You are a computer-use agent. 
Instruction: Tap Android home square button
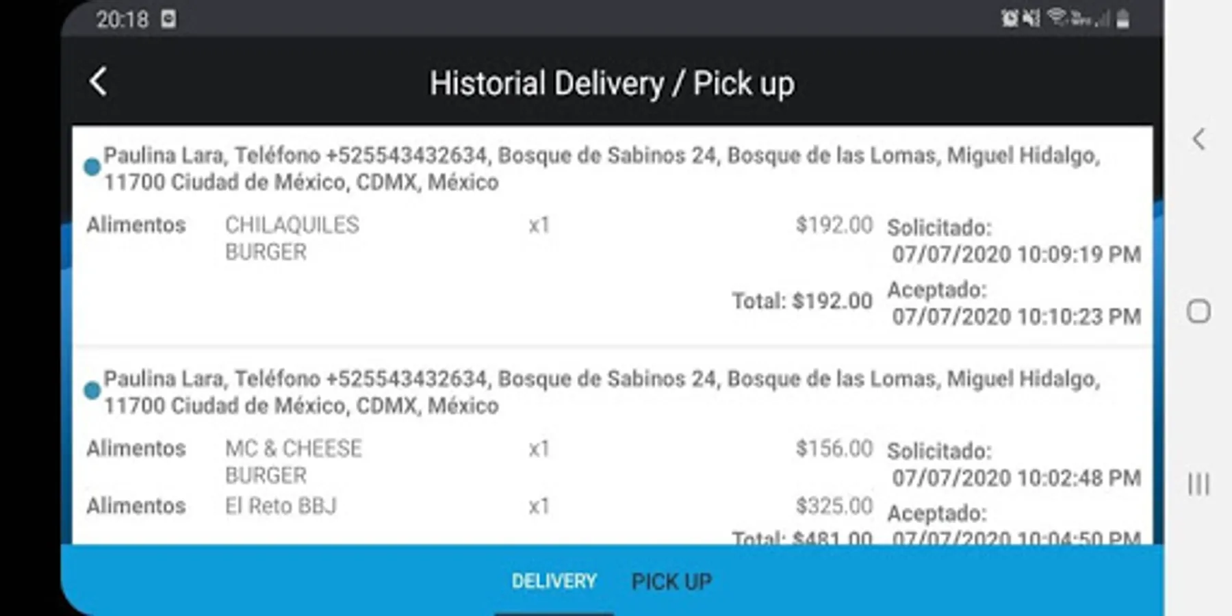[1198, 311]
